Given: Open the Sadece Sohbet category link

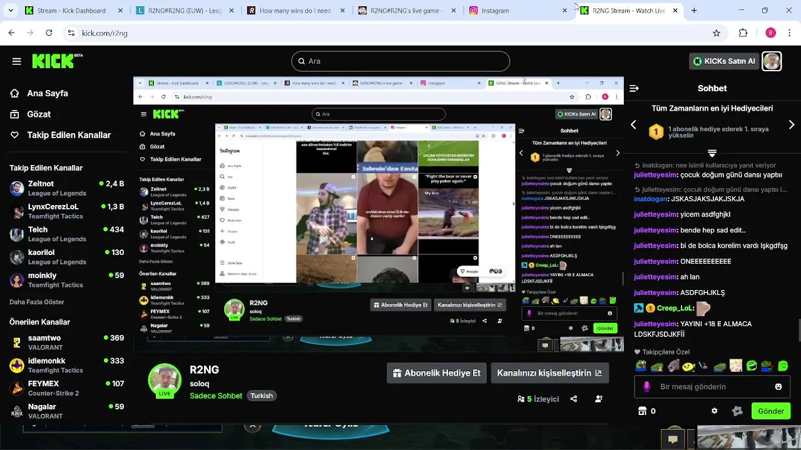Looking at the screenshot, I should pos(216,396).
